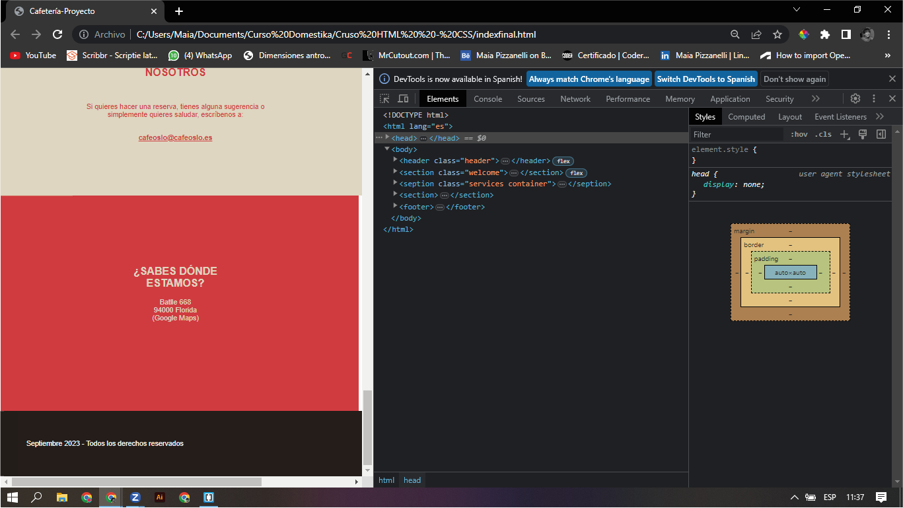Click the new style rule plus icon
The image size is (903, 508).
pyautogui.click(x=844, y=134)
